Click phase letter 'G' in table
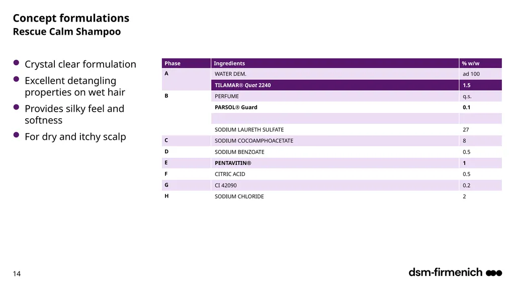The height and width of the screenshot is (289, 515). (166, 185)
